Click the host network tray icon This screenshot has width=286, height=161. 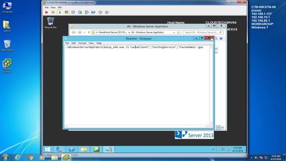click(266, 158)
